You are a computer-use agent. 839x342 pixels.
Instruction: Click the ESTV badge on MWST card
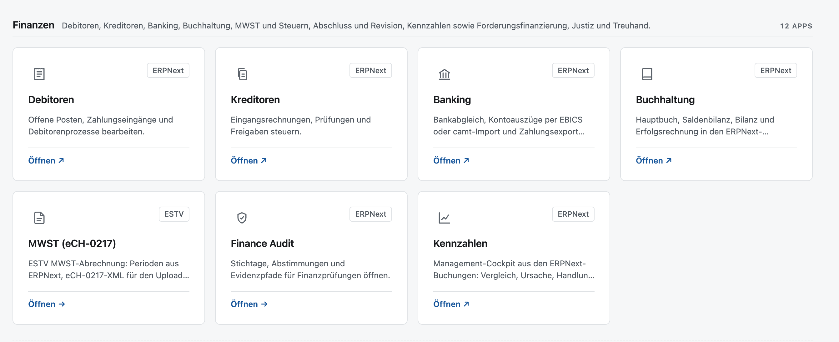coord(174,214)
